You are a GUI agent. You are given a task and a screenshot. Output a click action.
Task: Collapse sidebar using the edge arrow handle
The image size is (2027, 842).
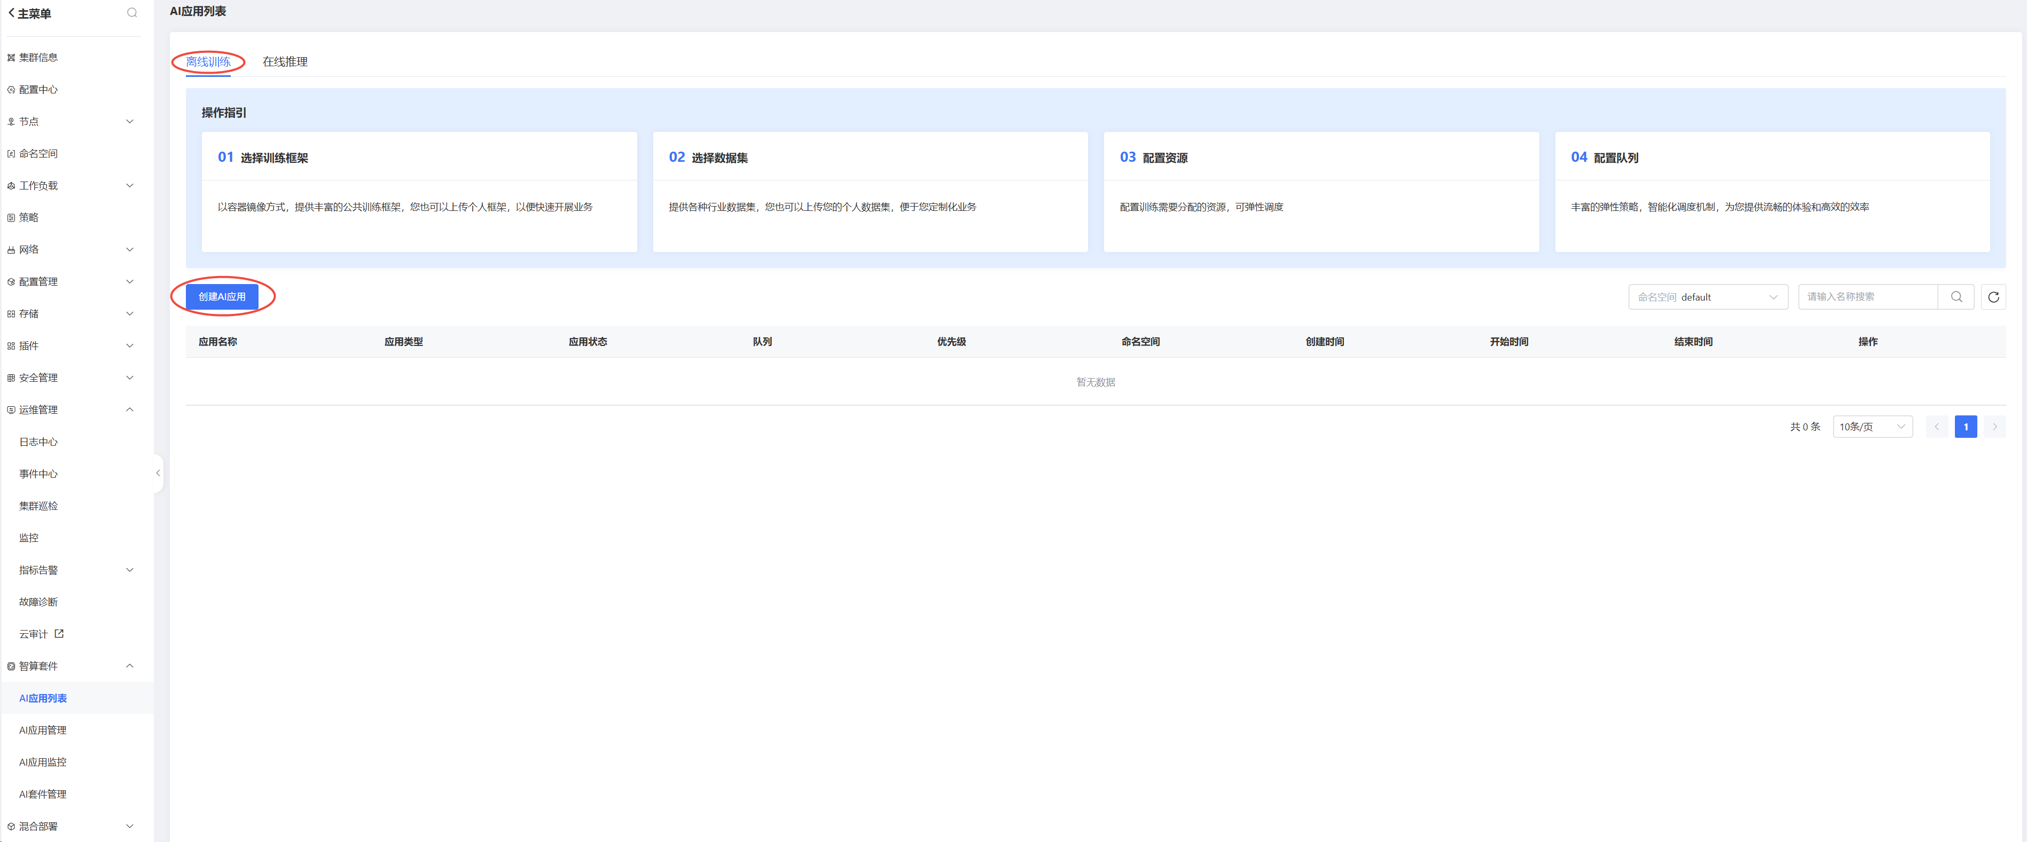point(158,473)
